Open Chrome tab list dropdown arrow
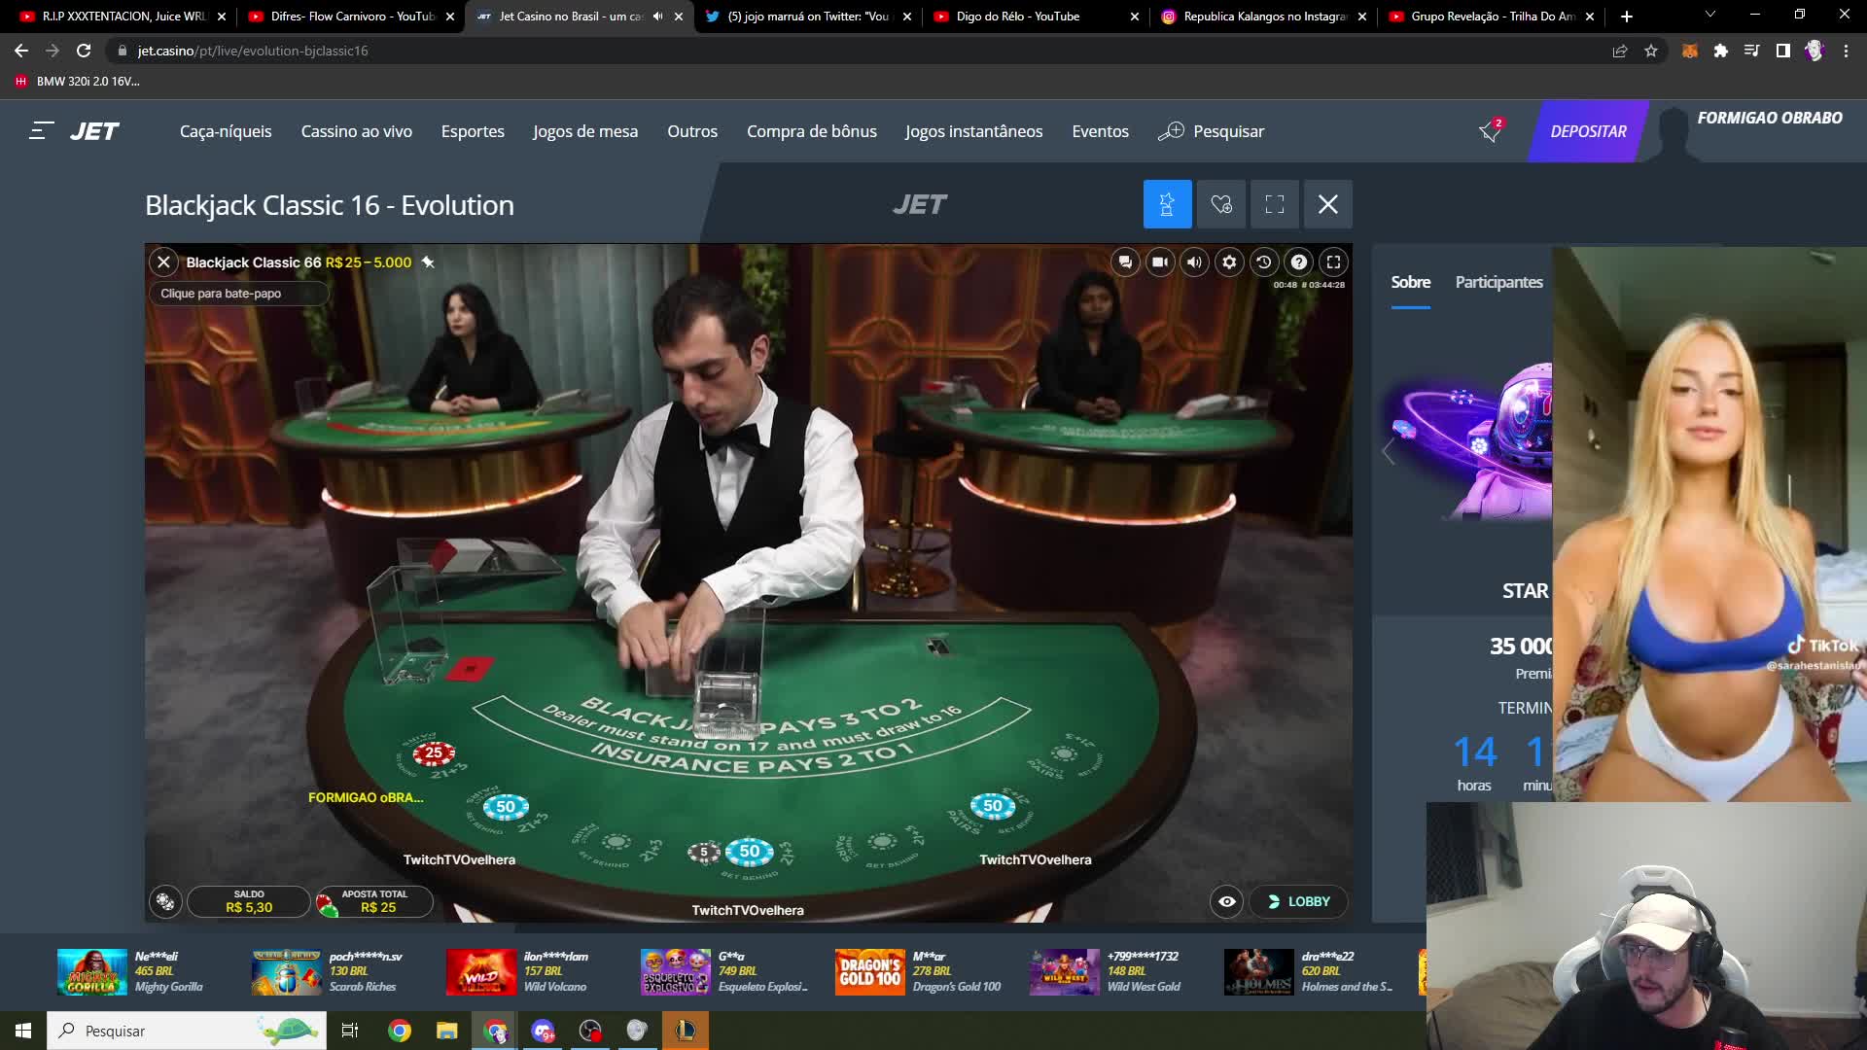 coord(1710,16)
